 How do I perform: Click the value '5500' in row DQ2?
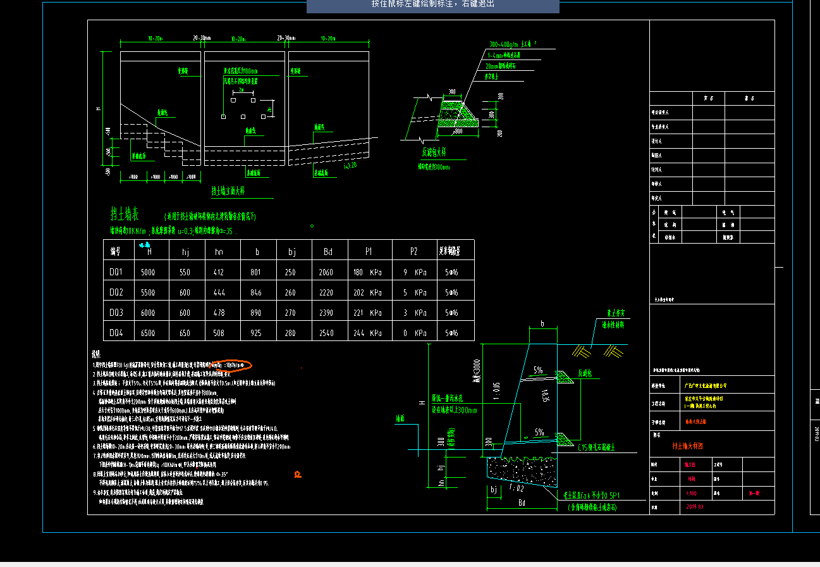tap(147, 293)
